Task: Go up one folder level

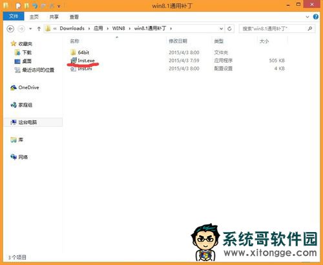Action: click(39, 28)
